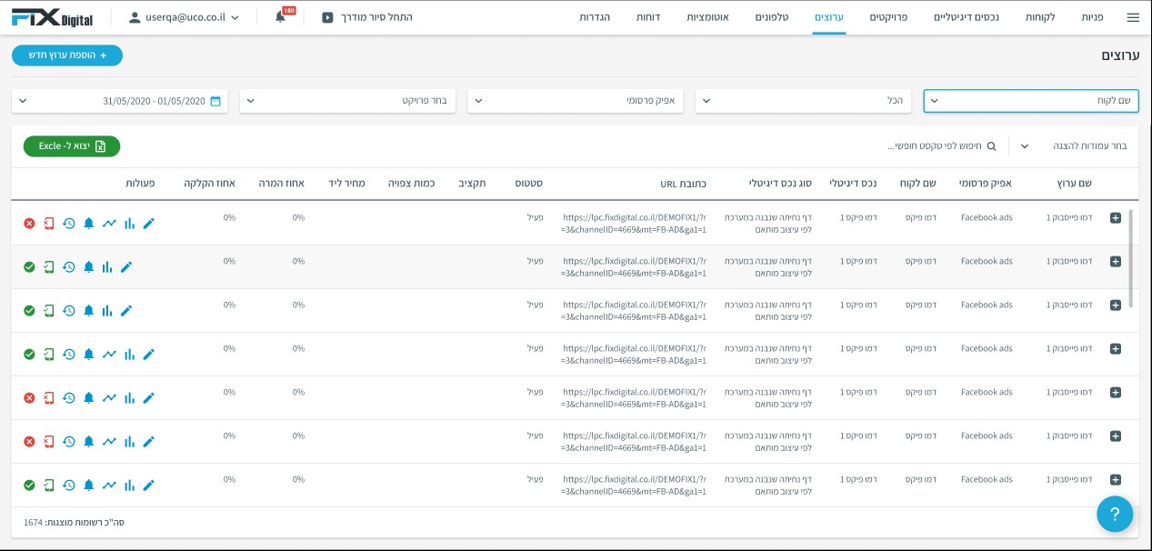Open the נכסים דיגיטליים menu item

[x=966, y=17]
